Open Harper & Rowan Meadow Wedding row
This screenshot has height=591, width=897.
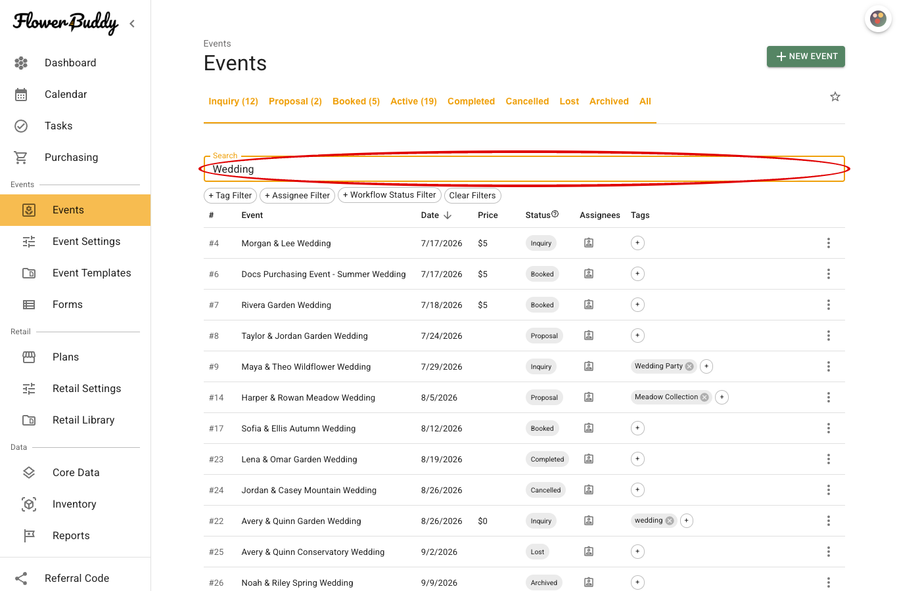point(524,397)
